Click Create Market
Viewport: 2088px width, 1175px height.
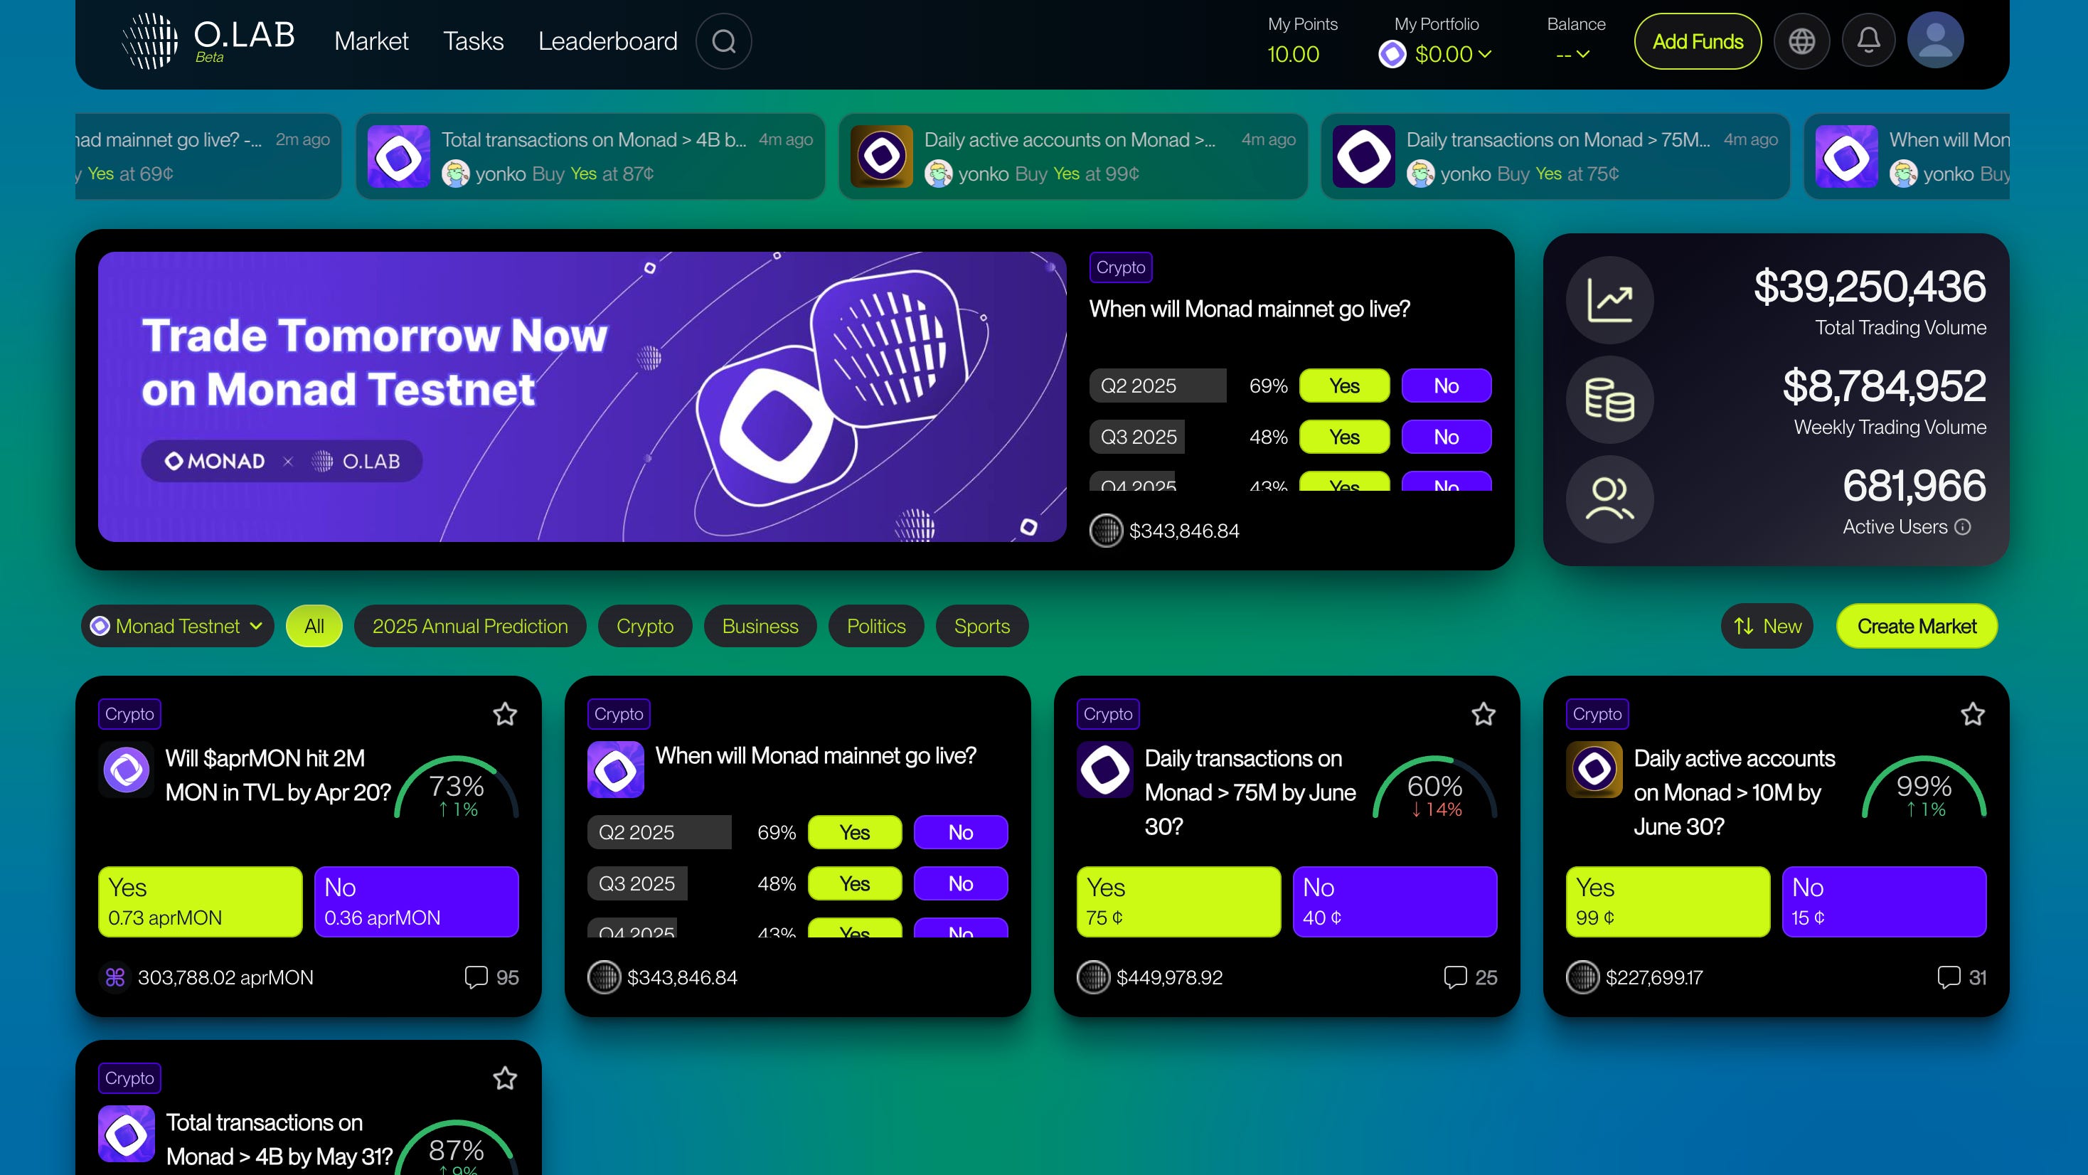click(1916, 625)
